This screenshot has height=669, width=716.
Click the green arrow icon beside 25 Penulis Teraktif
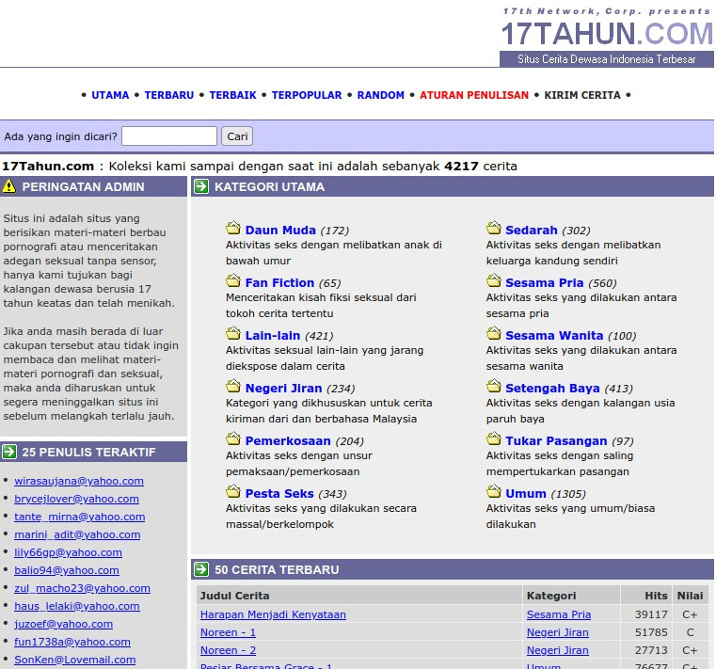(x=9, y=452)
